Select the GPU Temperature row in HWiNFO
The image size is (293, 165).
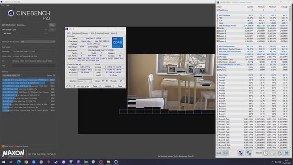coord(252,46)
